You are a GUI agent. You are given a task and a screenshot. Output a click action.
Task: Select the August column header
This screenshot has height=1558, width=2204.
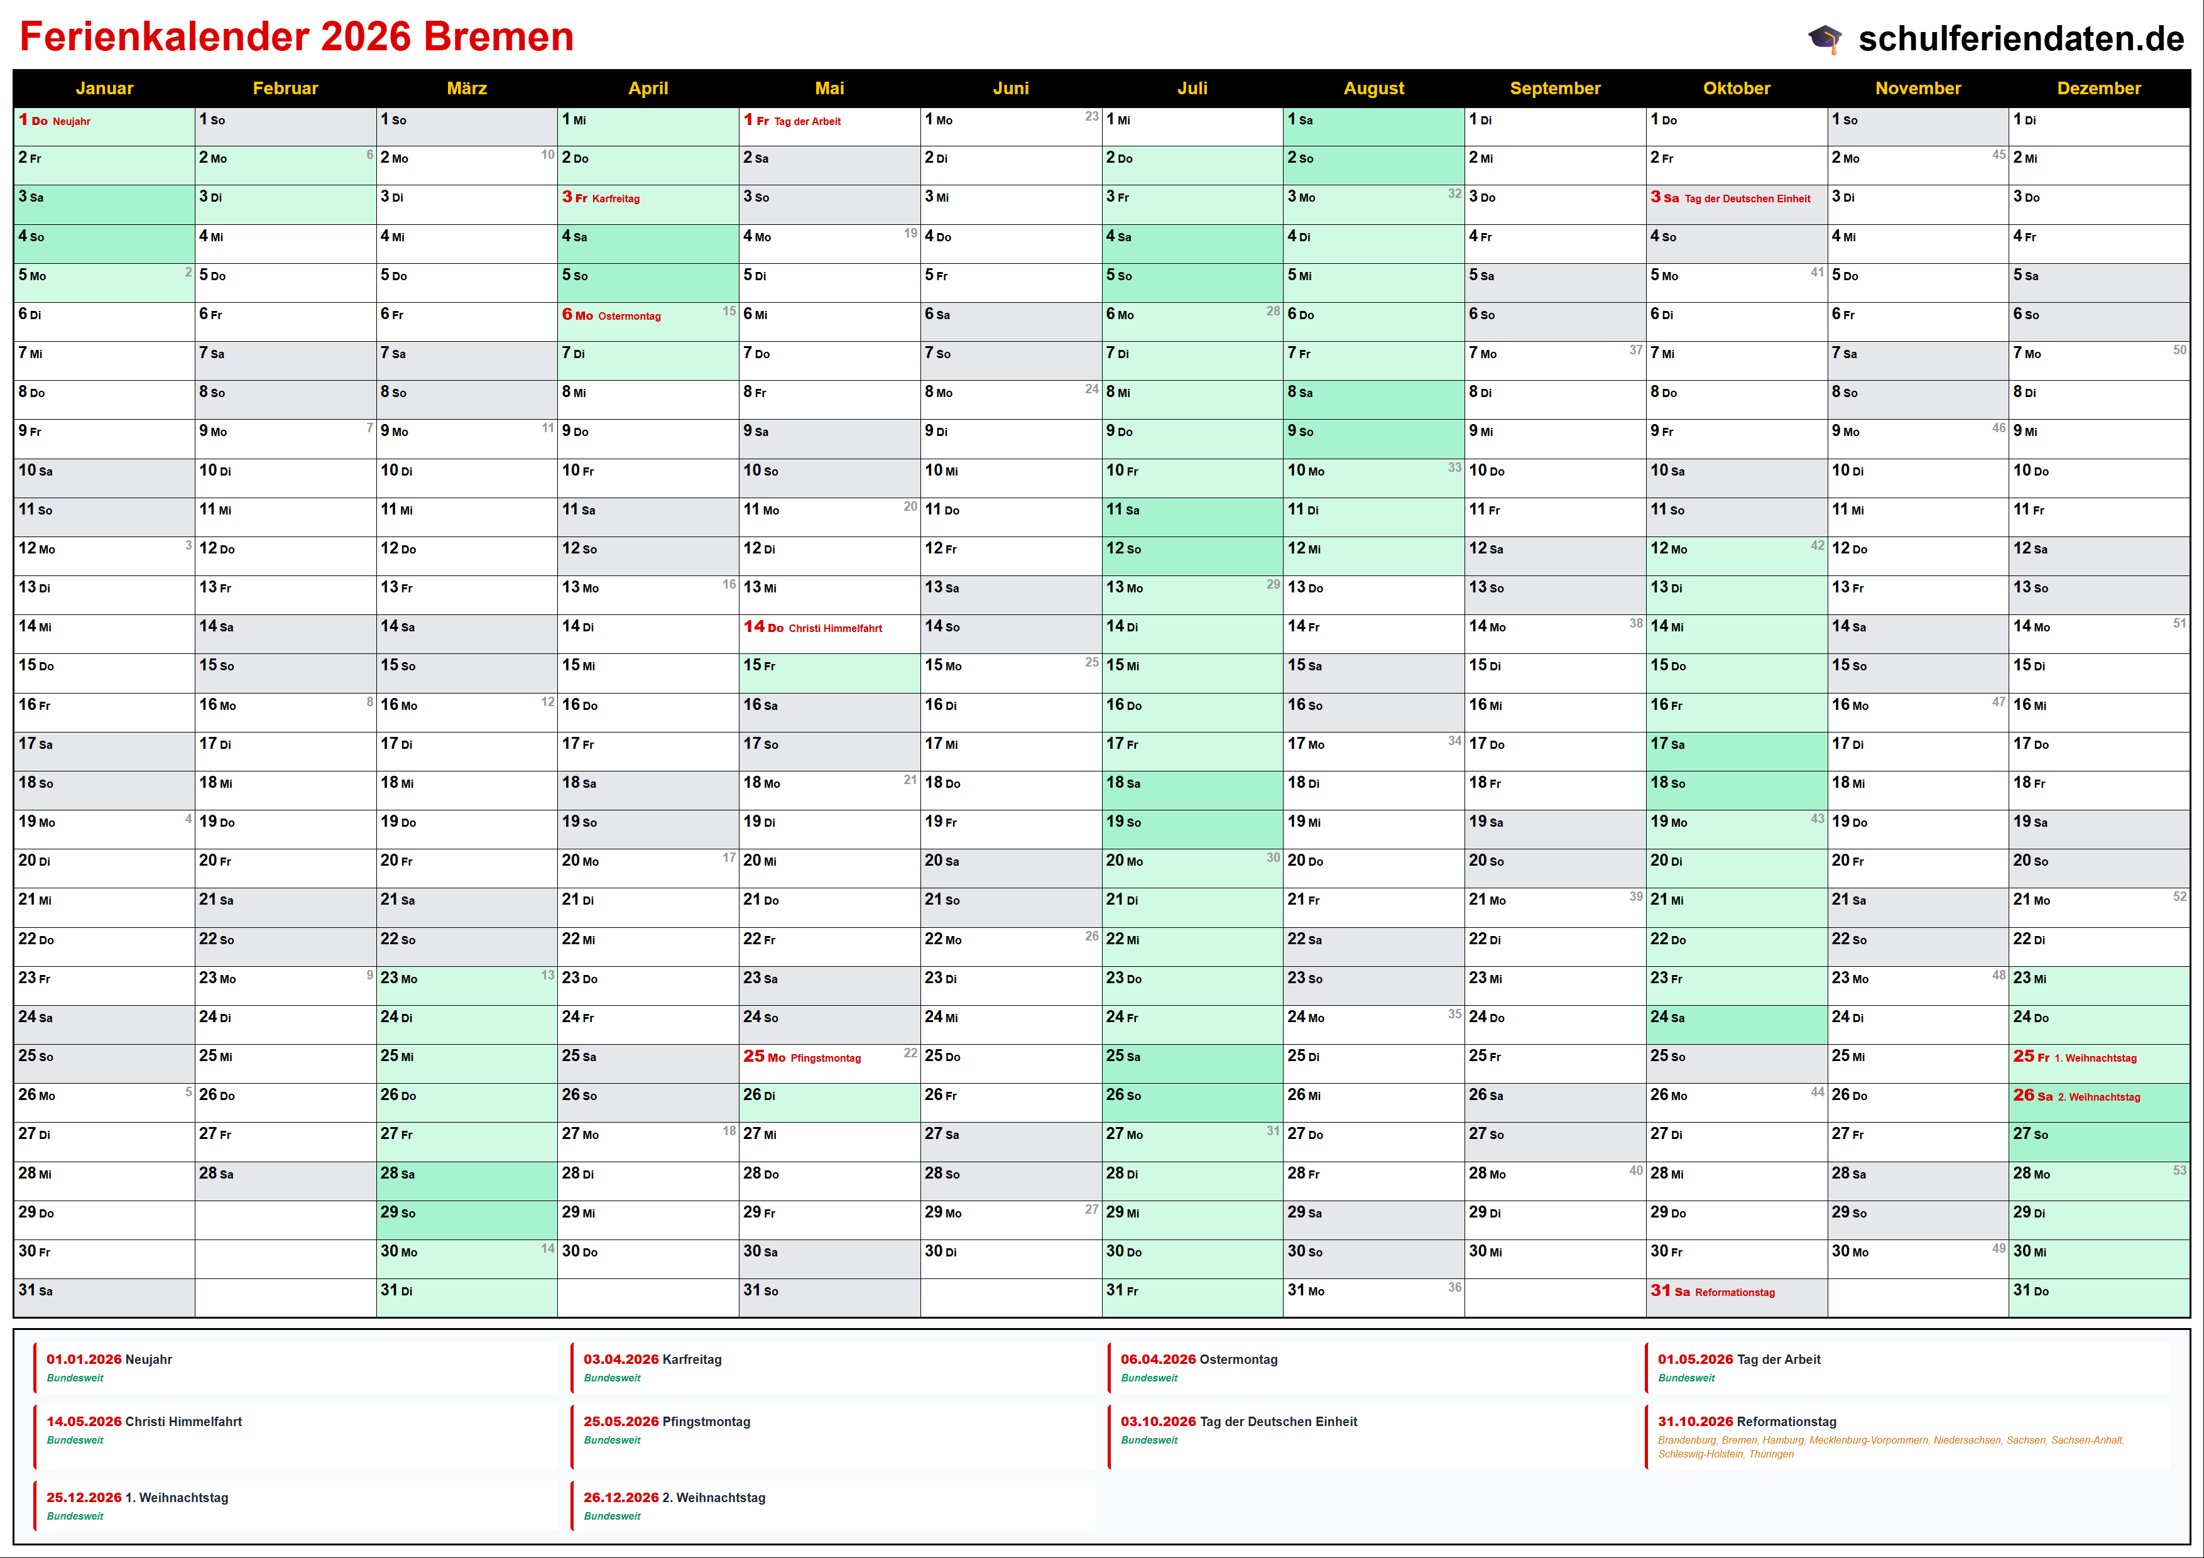1373,89
